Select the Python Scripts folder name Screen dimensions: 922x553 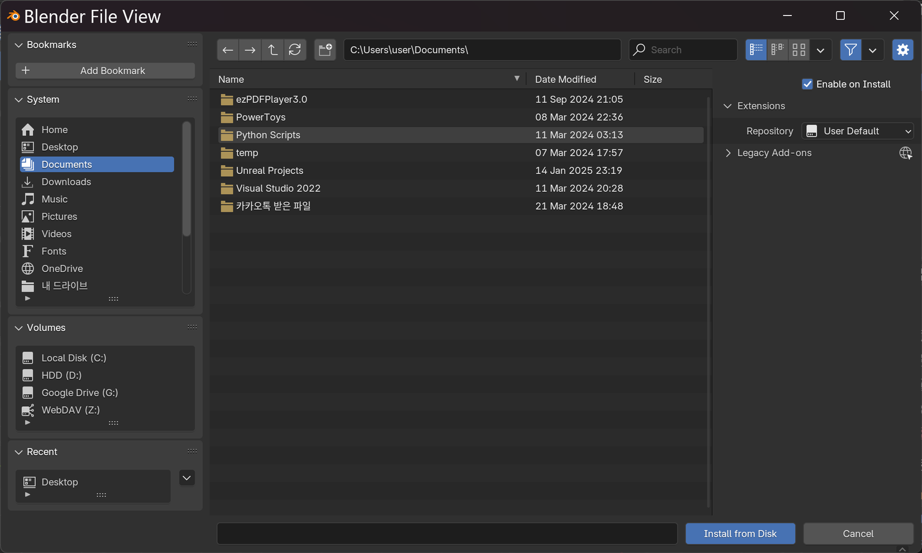pyautogui.click(x=268, y=135)
